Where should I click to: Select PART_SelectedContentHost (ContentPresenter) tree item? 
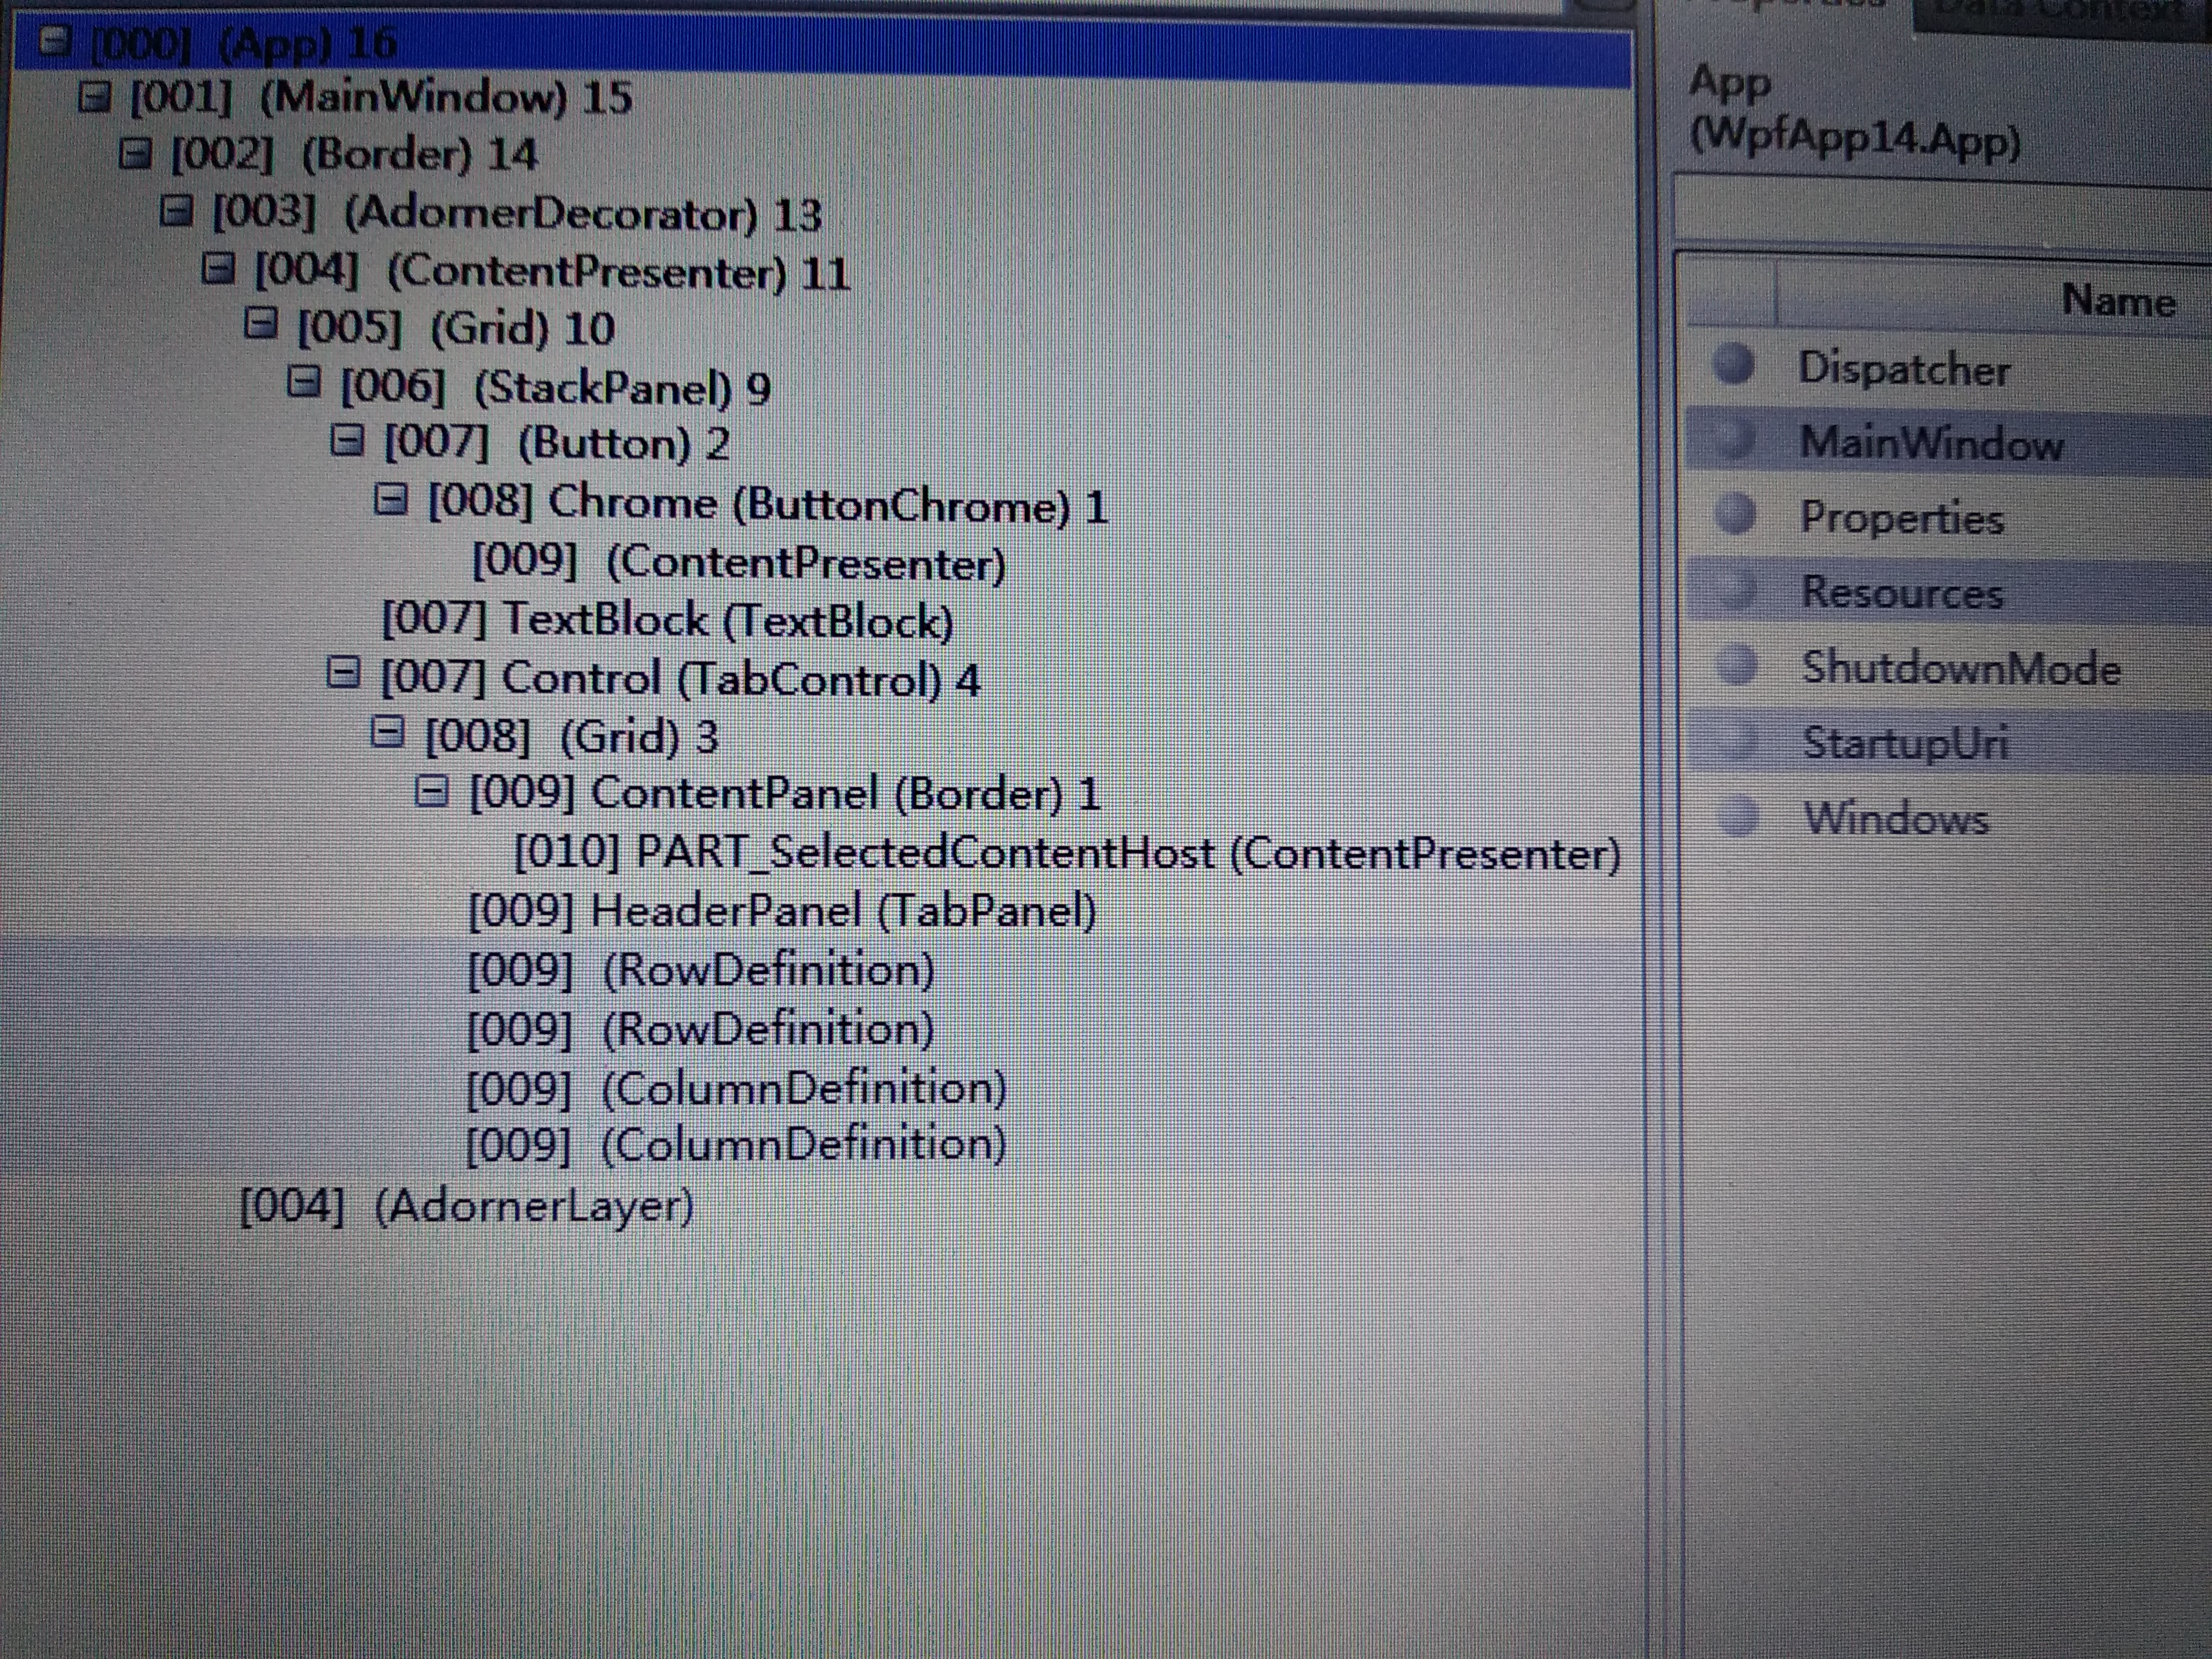1066,853
